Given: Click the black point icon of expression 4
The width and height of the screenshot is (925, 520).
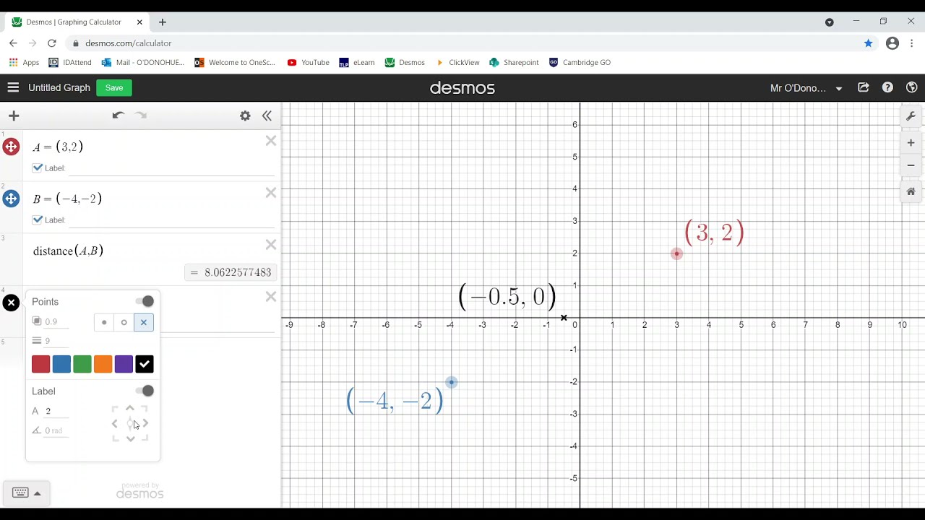Looking at the screenshot, I should coord(11,303).
